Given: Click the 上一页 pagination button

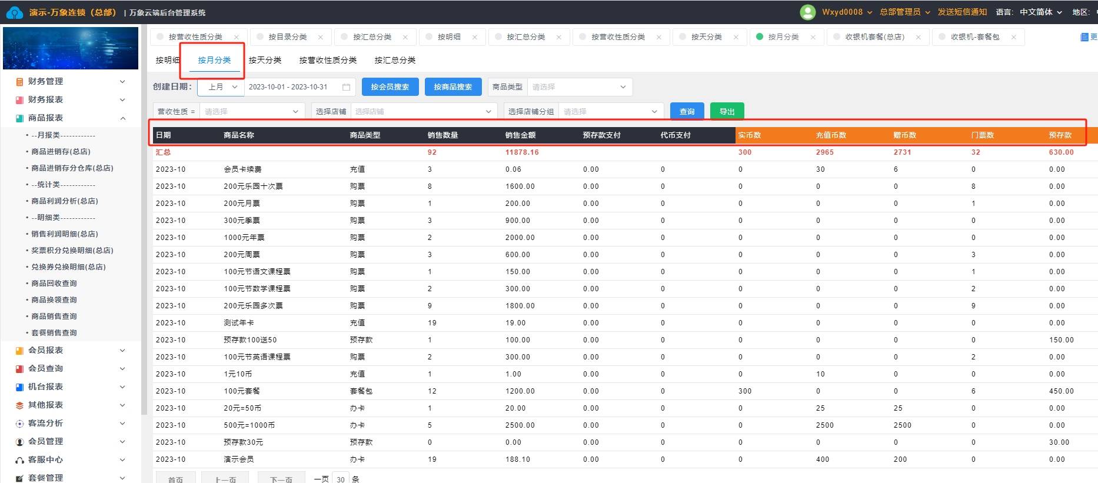Looking at the screenshot, I should [225, 479].
